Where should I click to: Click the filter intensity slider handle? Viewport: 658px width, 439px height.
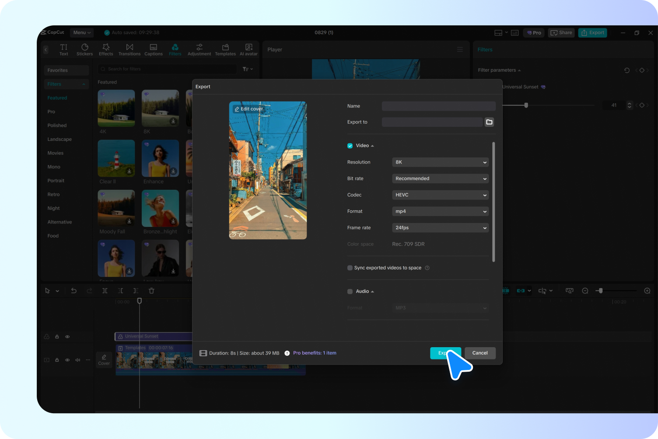[526, 105]
